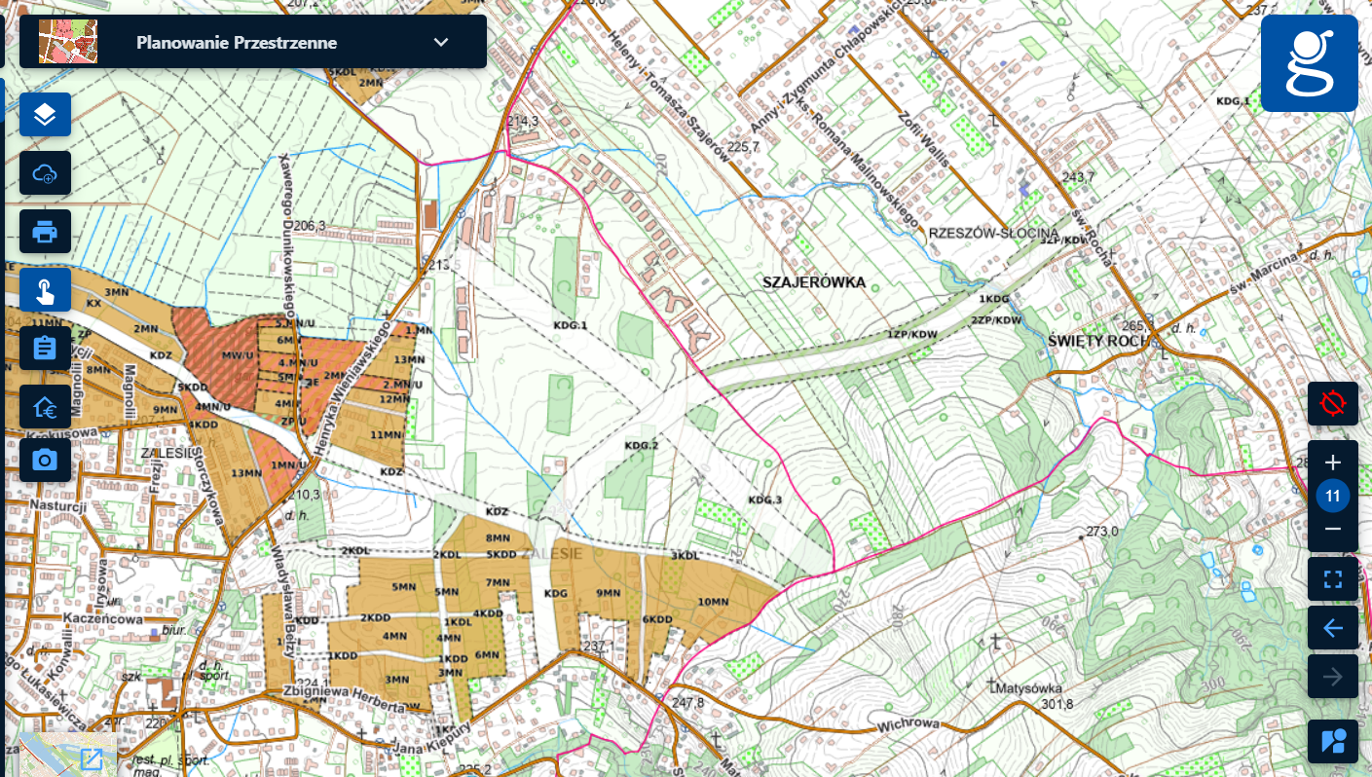This screenshot has height=777, width=1372.
Task: Toggle the GPS location tracking icon
Action: 1333,403
